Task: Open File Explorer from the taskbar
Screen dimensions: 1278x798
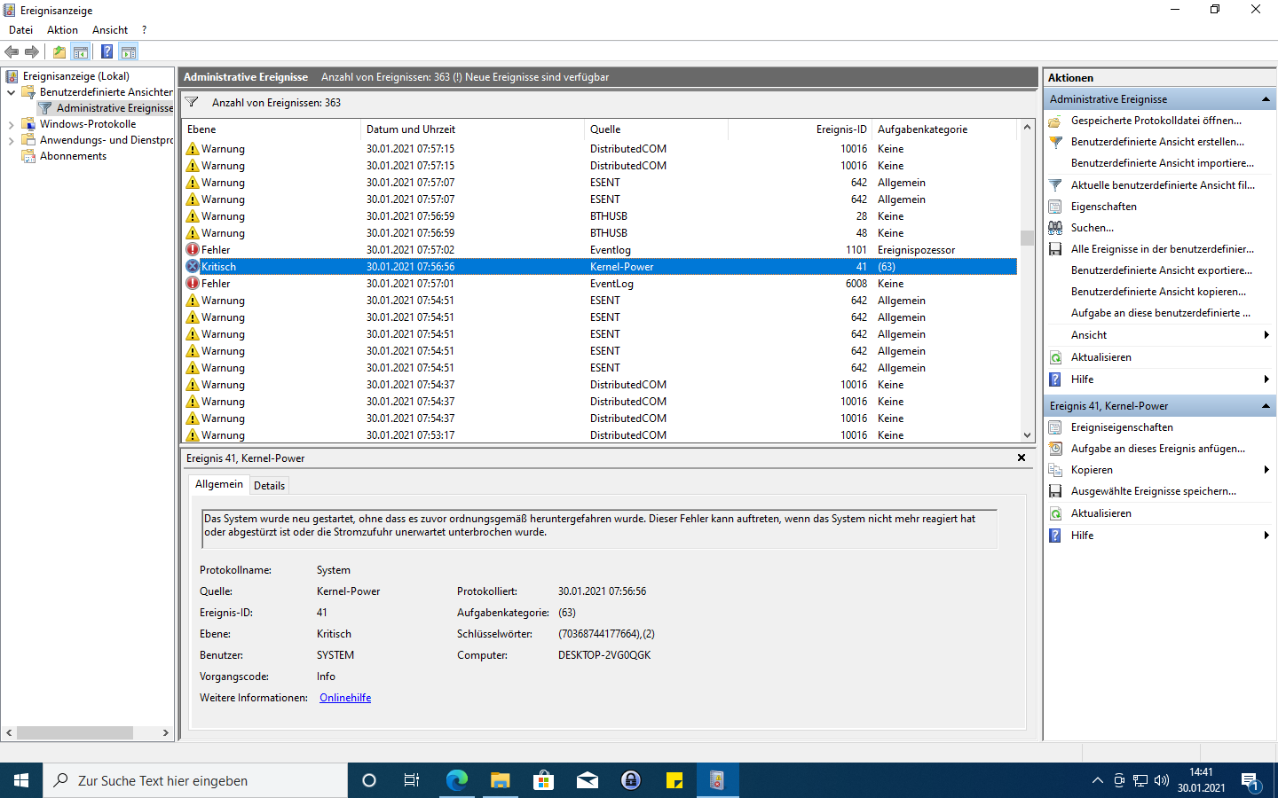Action: pos(501,780)
